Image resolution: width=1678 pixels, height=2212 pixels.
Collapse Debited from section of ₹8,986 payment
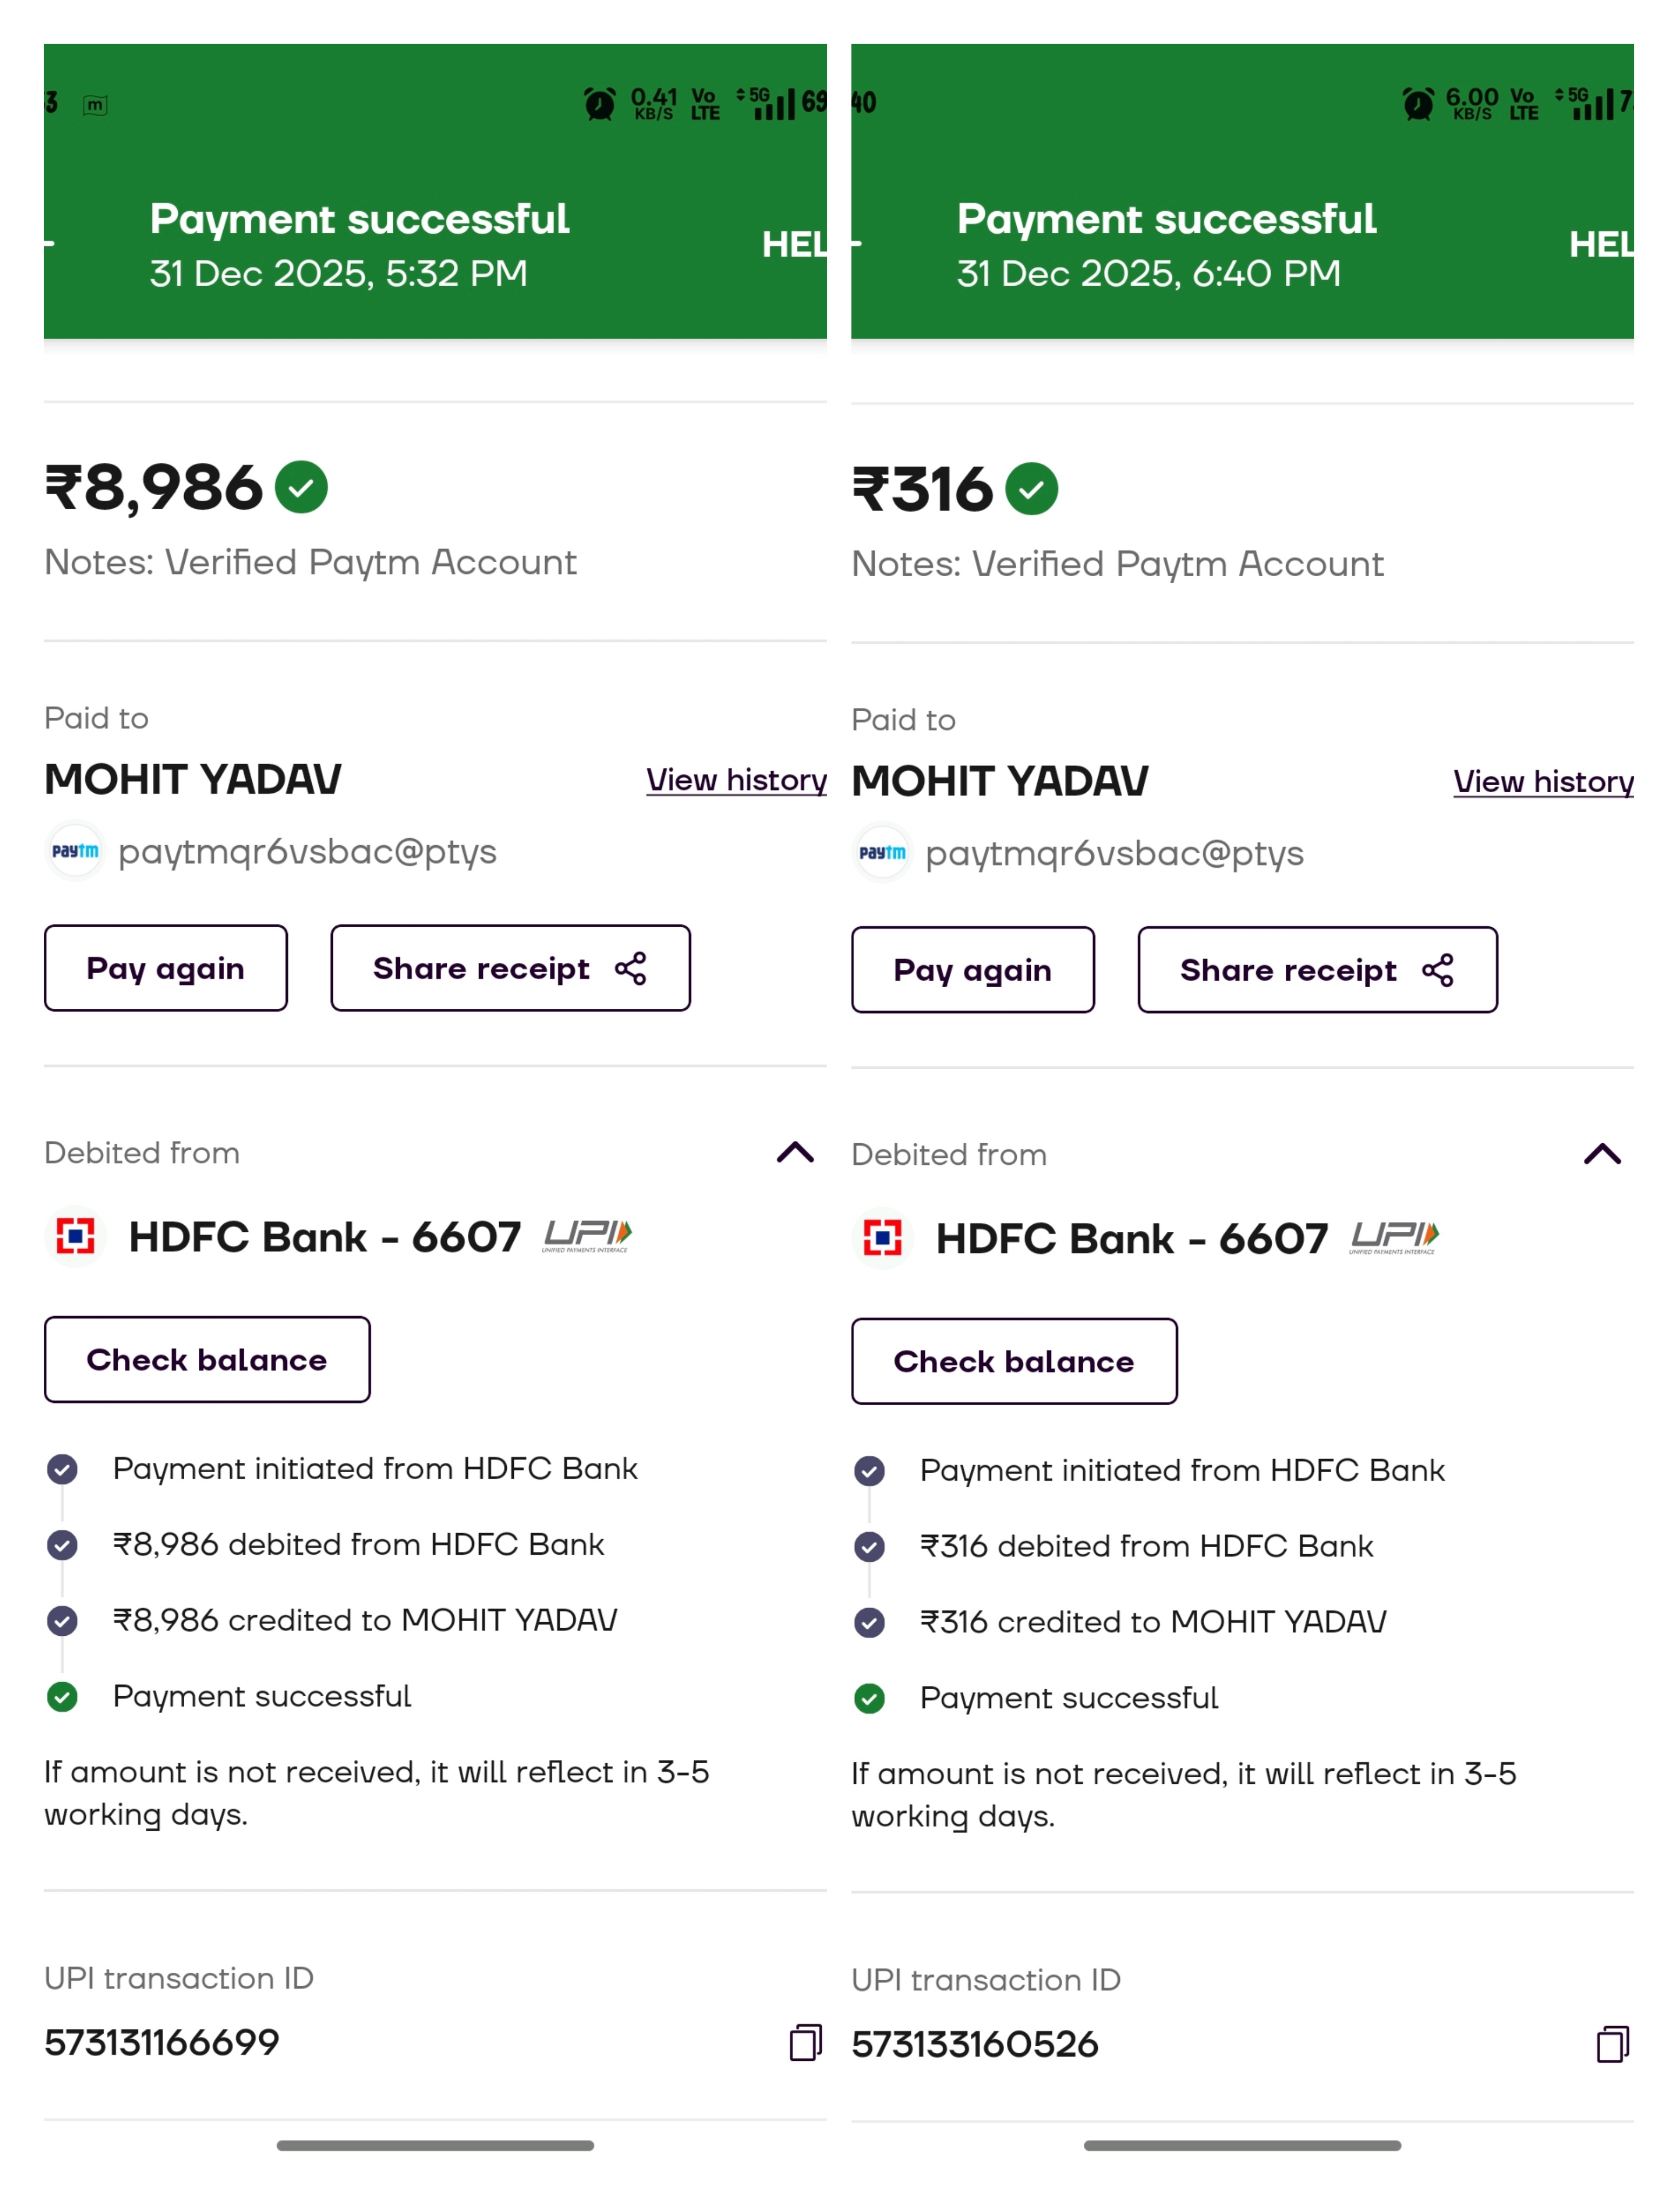click(x=795, y=1152)
